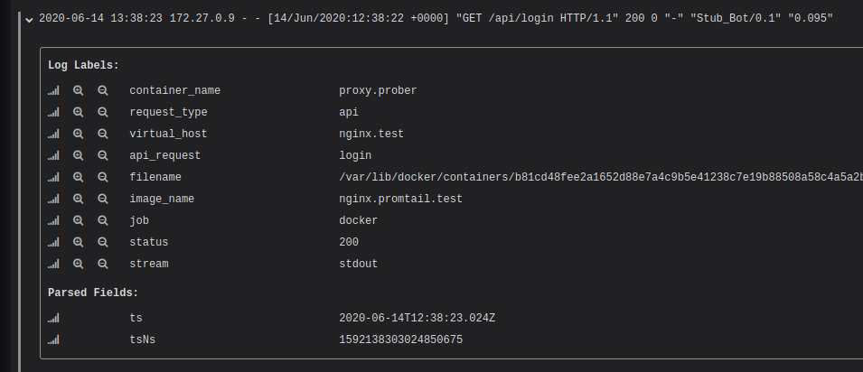The height and width of the screenshot is (372, 863).
Task: Click the tsNs value 1592138303024850675
Action: coord(400,339)
